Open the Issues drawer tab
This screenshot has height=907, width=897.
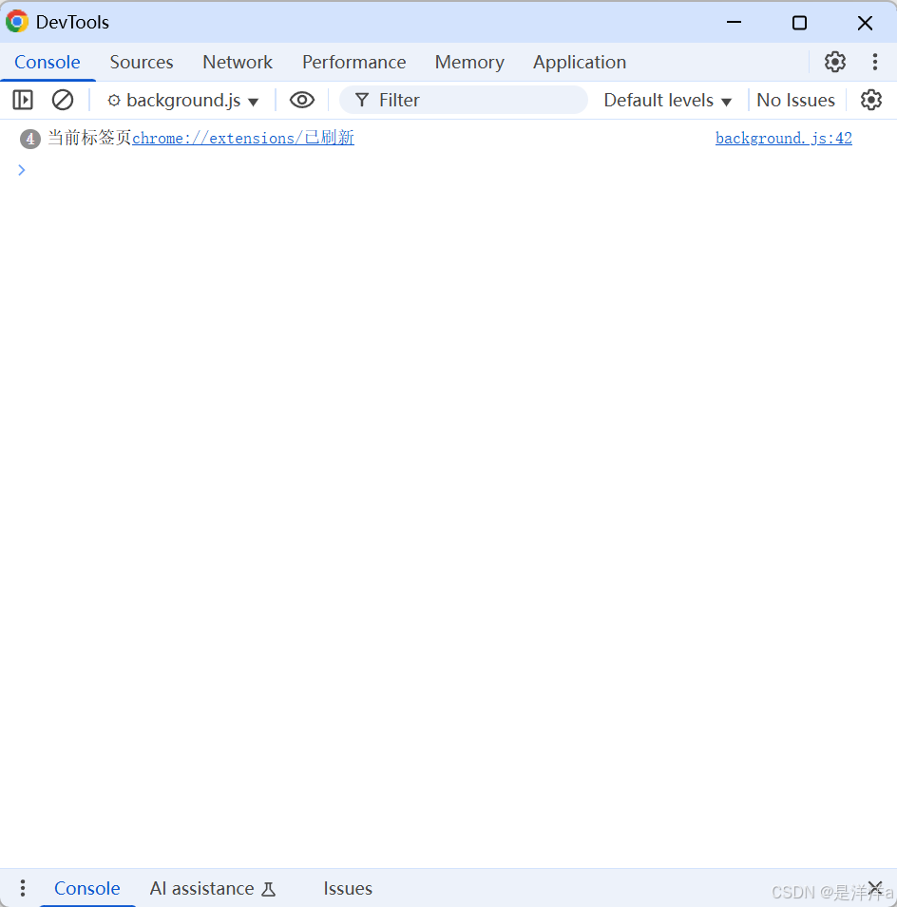pos(348,888)
